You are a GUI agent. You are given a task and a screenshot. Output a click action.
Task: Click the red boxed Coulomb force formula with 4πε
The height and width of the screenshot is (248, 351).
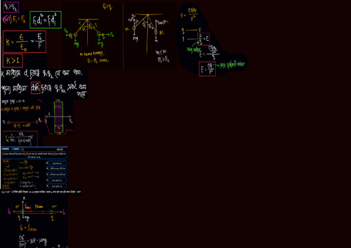coord(21,139)
